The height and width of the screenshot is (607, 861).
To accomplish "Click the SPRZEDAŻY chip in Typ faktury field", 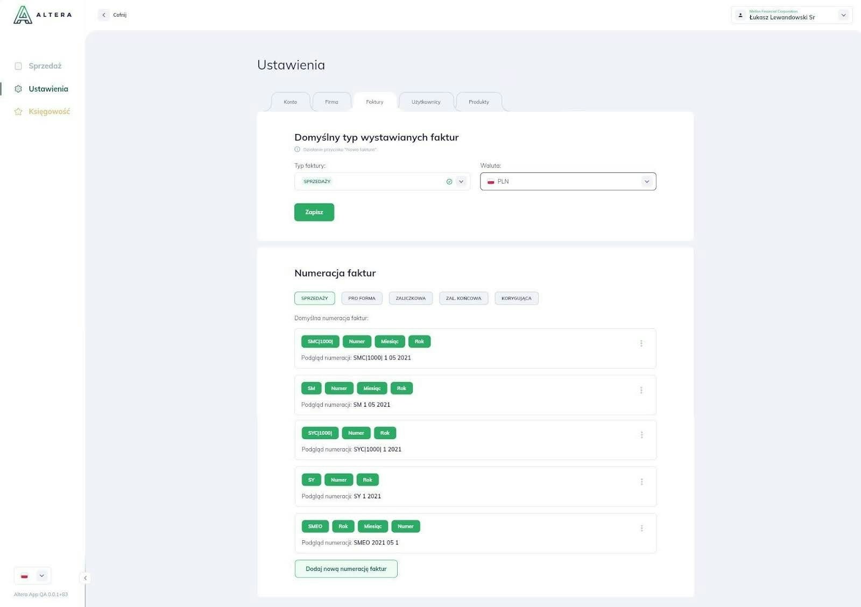I will tap(317, 182).
